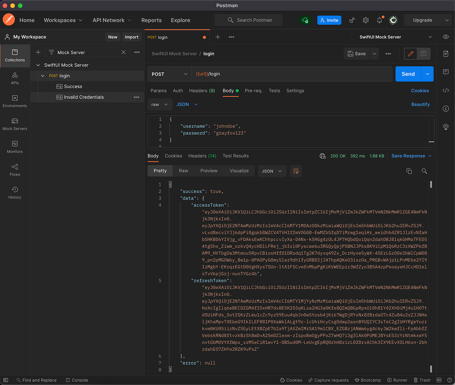Open a new request tab with plus
The width and height of the screenshot is (455, 385).
[218, 37]
